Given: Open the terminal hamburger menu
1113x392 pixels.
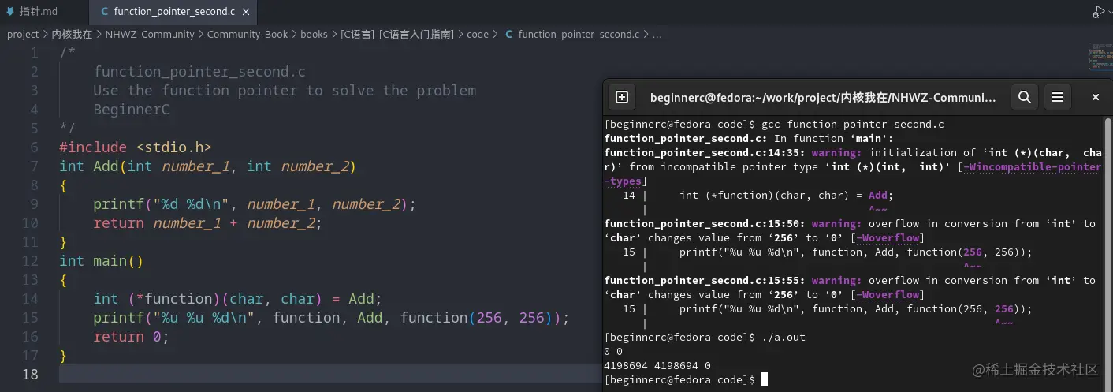Looking at the screenshot, I should pos(1058,98).
